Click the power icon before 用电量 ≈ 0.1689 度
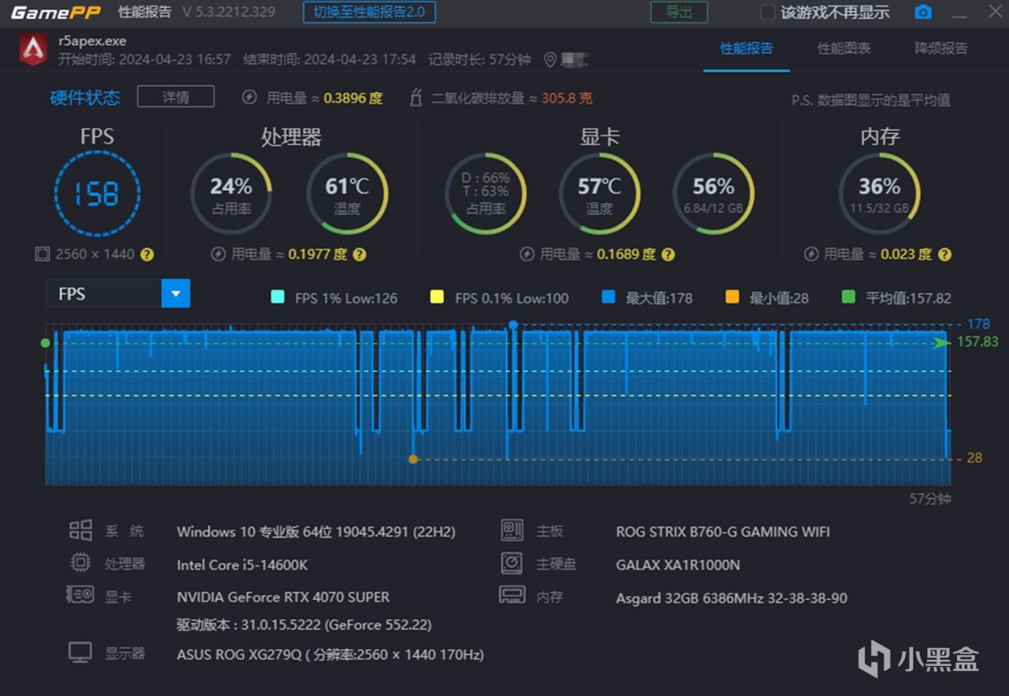Image resolution: width=1009 pixels, height=696 pixels. [x=527, y=255]
